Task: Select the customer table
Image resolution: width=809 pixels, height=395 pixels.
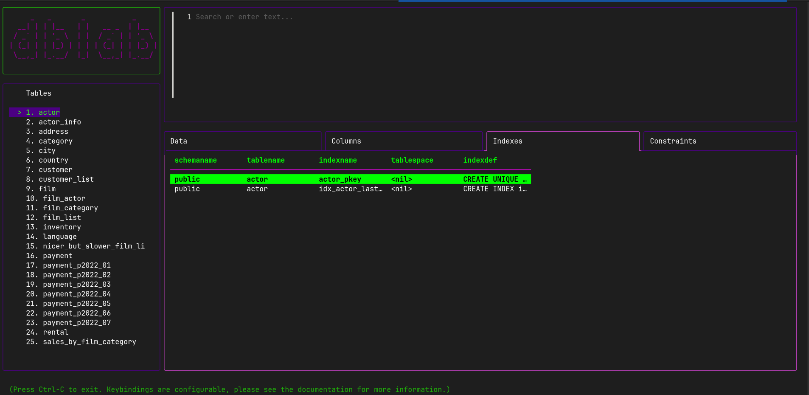Action: (x=49, y=170)
